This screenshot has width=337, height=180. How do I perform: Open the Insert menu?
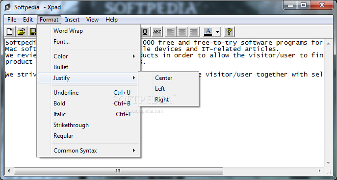72,20
